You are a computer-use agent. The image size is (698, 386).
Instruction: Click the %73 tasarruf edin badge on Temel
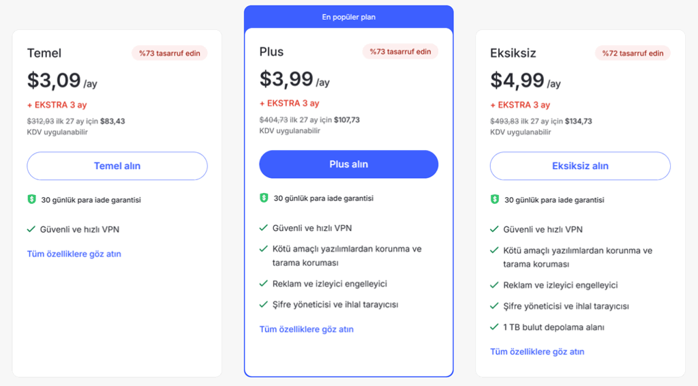click(170, 53)
